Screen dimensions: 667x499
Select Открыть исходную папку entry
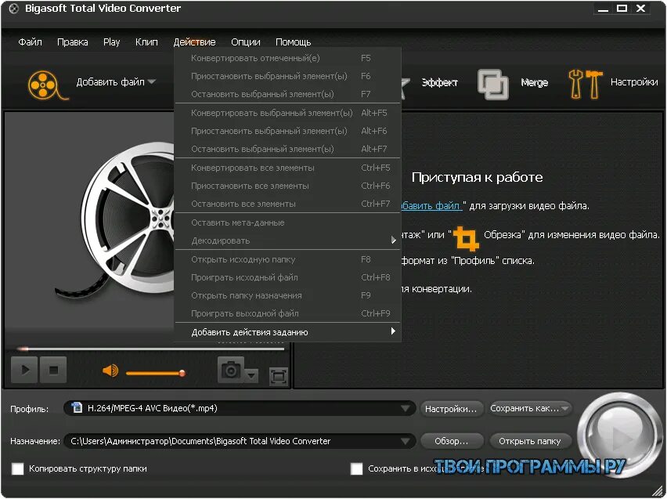click(x=287, y=259)
